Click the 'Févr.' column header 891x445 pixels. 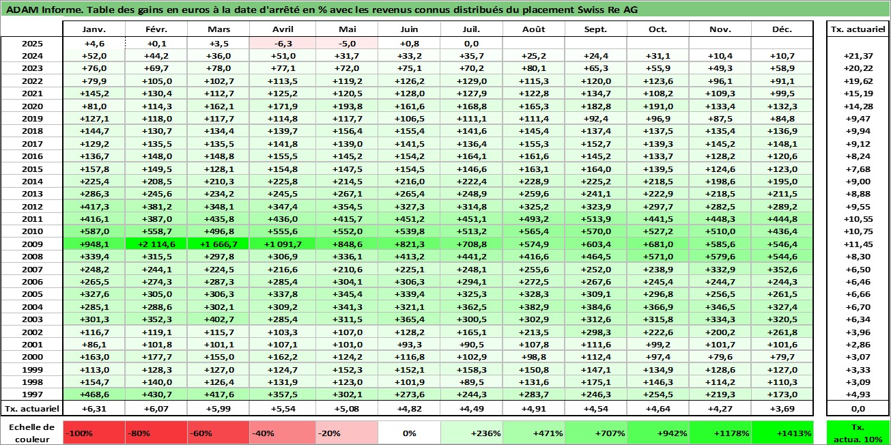click(156, 29)
